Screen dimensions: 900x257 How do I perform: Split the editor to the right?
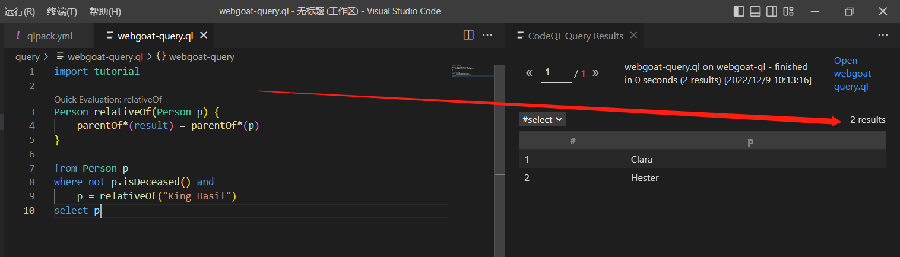coord(468,35)
